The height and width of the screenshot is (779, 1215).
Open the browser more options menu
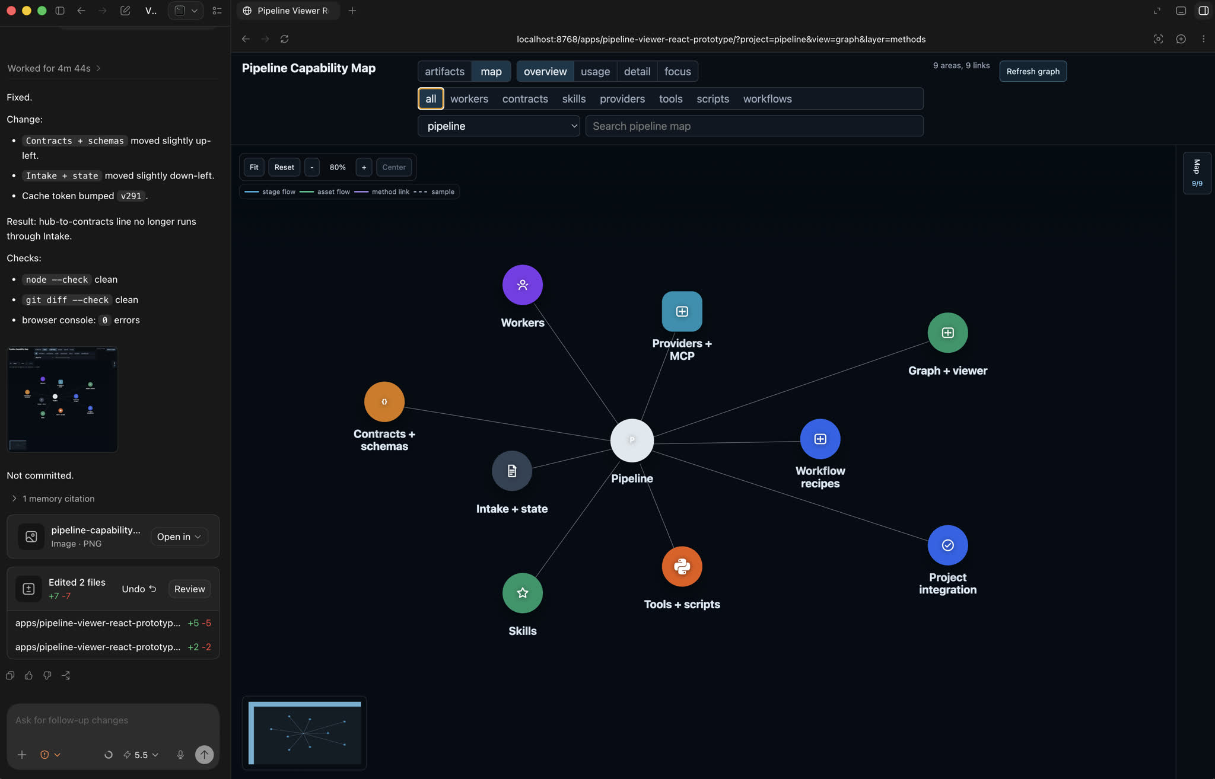1203,39
